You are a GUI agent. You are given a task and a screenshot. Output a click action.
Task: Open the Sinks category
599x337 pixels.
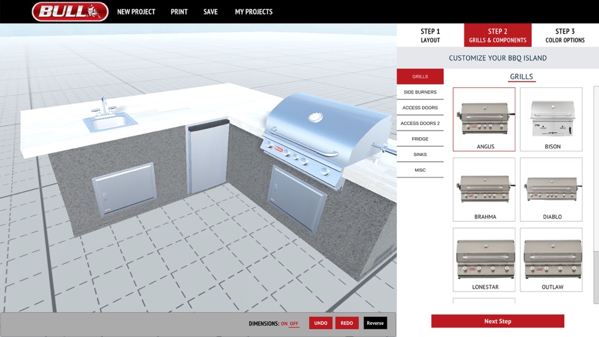point(420,154)
